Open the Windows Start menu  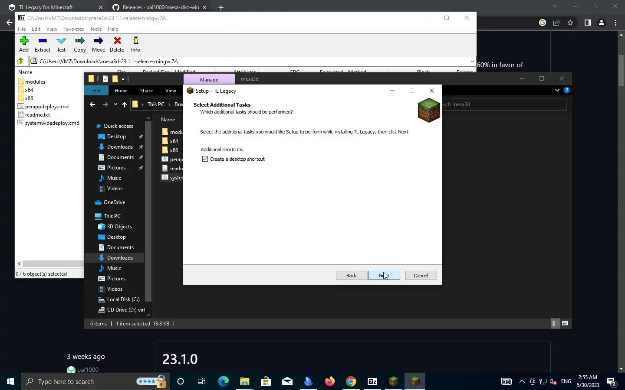coord(10,381)
